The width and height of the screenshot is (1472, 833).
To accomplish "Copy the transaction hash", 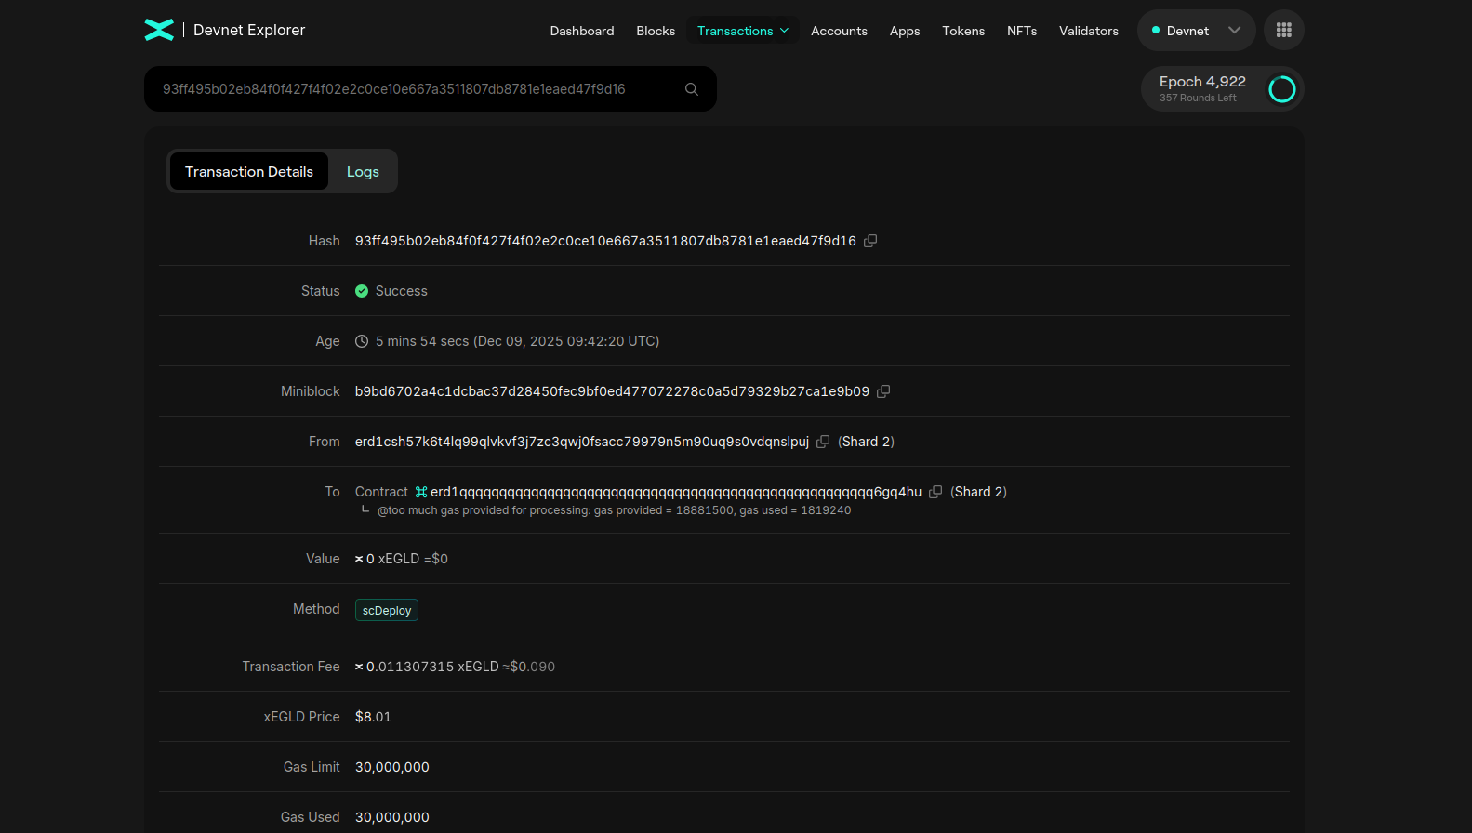I will coord(870,241).
